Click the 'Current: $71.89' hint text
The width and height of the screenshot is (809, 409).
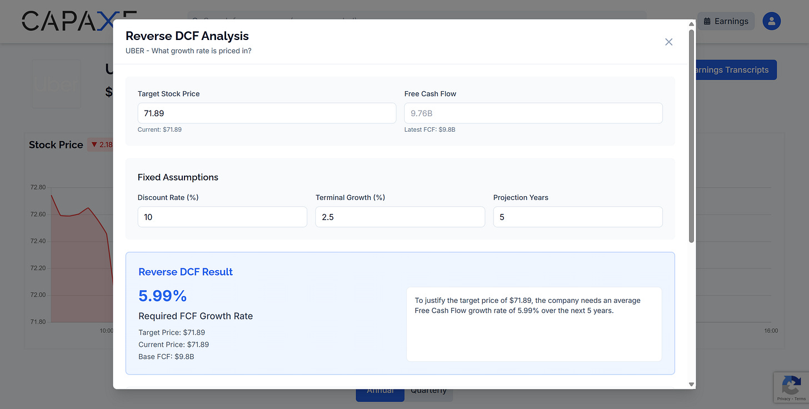tap(159, 129)
